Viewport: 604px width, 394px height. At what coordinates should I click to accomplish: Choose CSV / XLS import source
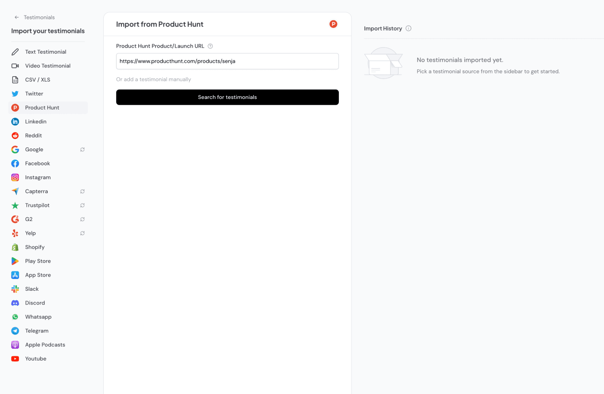[48, 80]
